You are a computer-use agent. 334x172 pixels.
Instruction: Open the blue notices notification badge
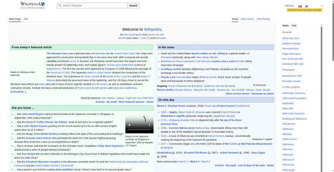(306, 6)
